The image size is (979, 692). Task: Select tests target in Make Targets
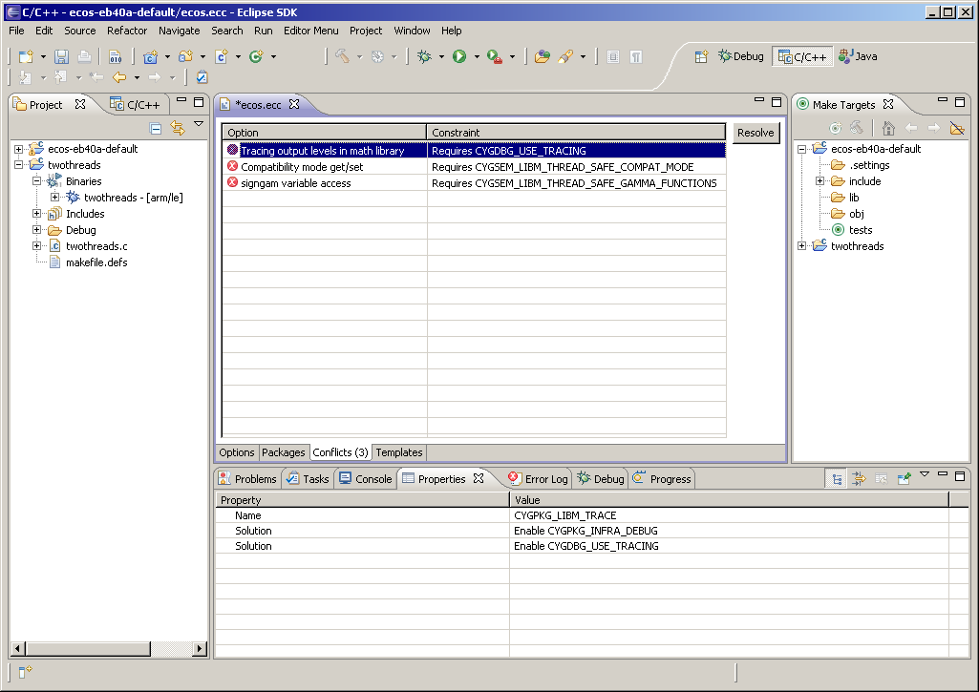click(x=861, y=230)
